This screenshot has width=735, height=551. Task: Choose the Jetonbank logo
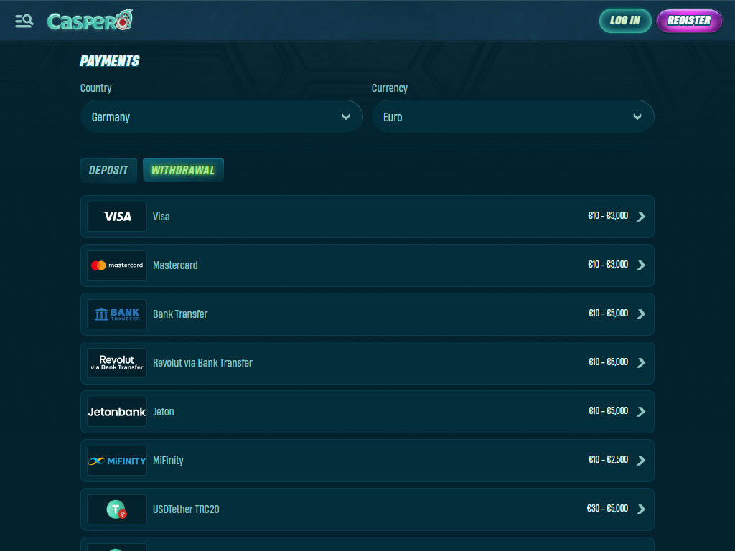(117, 412)
